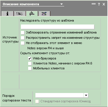Toggle 'Не отображать этот элемент в меню'
This screenshot has width=108, height=107.
click(23, 43)
